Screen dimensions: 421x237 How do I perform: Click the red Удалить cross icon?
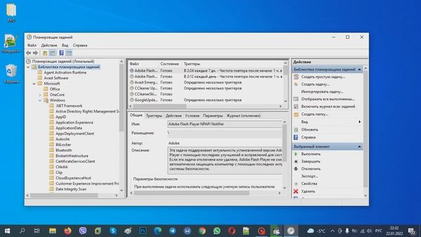point(296,192)
